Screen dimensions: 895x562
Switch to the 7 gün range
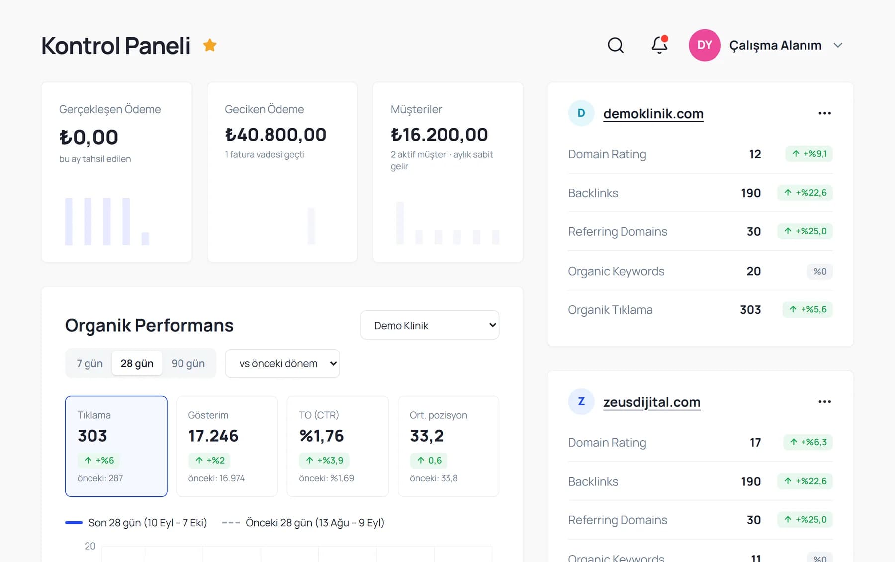coord(89,363)
